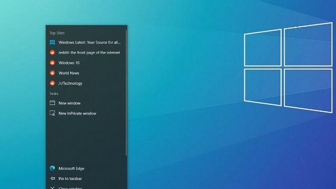Select New InPrivate window task
The width and height of the screenshot is (336, 189).
[x=86, y=113]
